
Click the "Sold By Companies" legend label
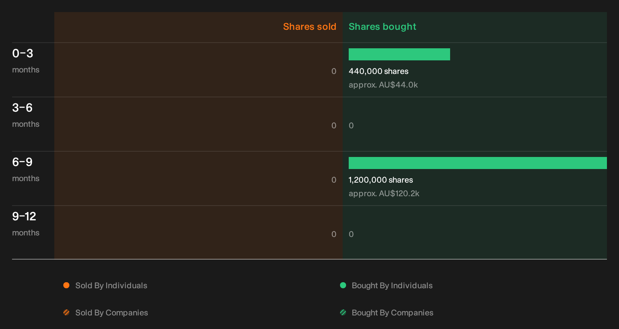pos(112,313)
